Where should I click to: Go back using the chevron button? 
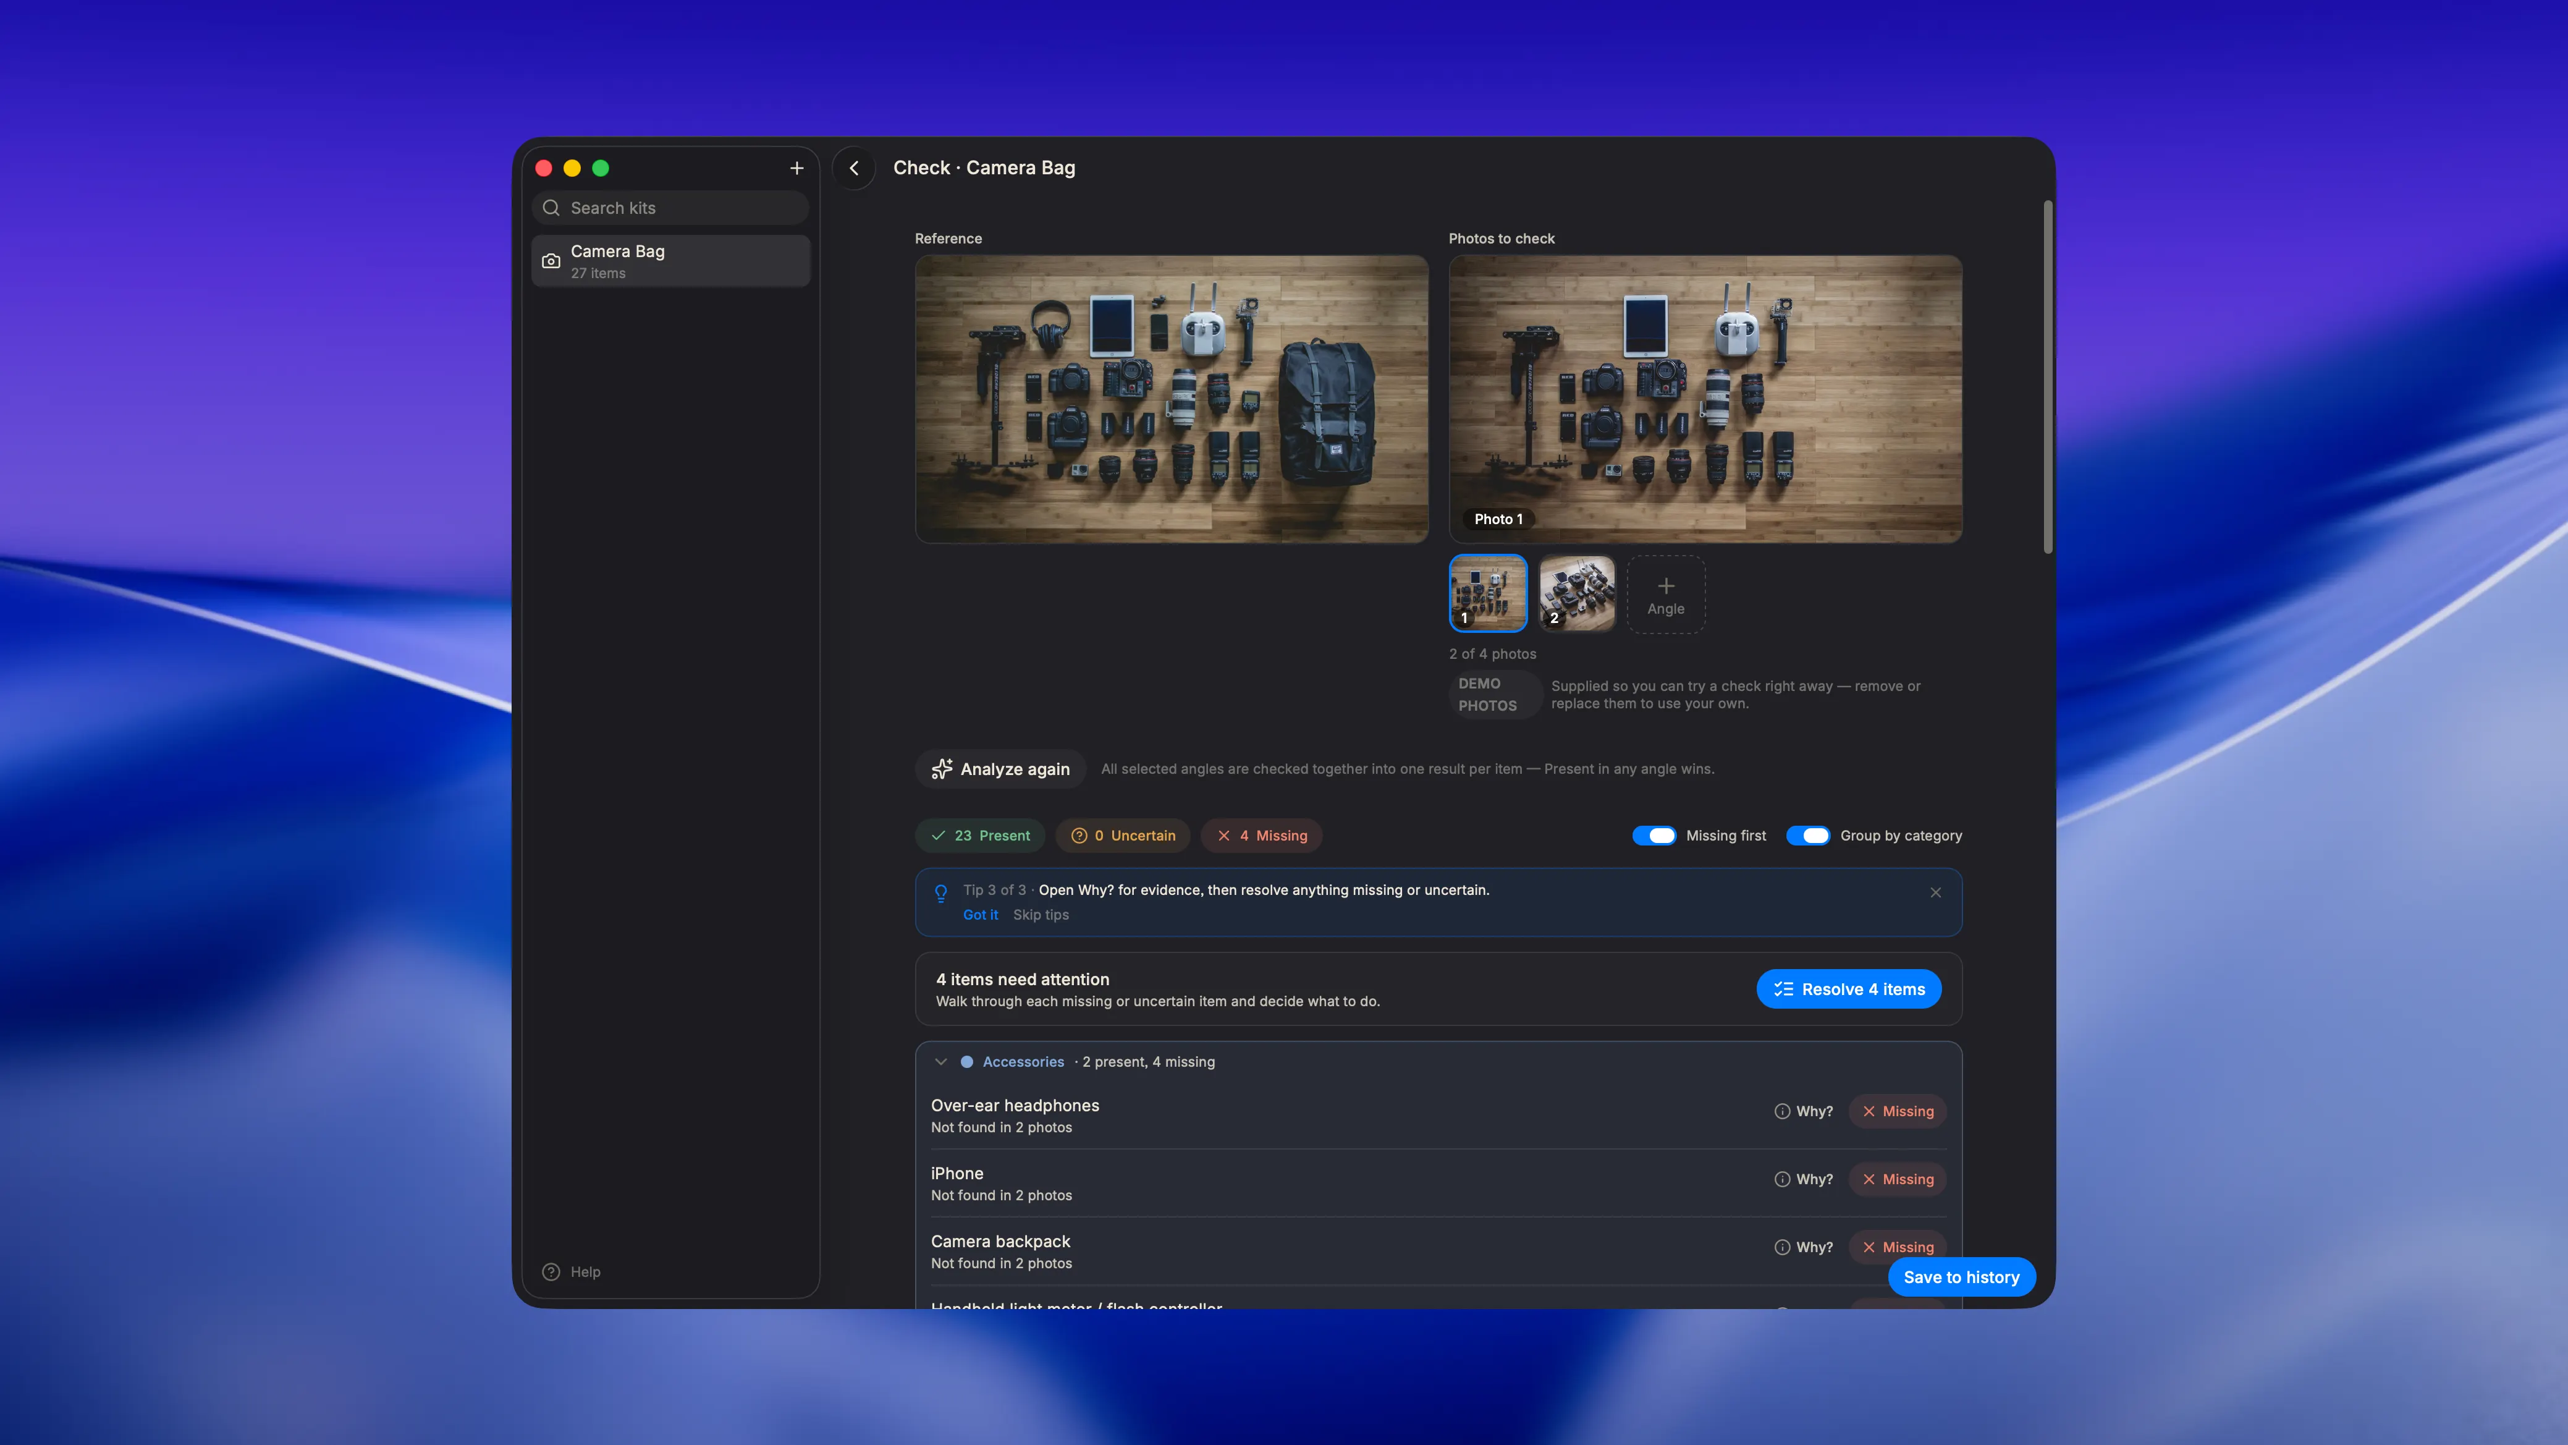(x=853, y=169)
